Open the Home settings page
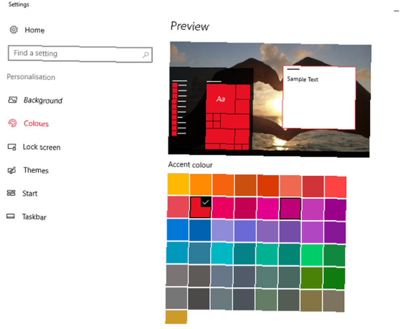403x329 pixels. [x=35, y=30]
